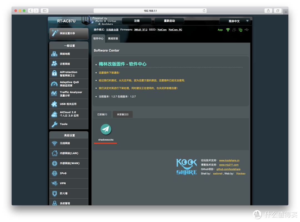
Task: Click the VPN icon in sidebar
Action: tap(54, 183)
